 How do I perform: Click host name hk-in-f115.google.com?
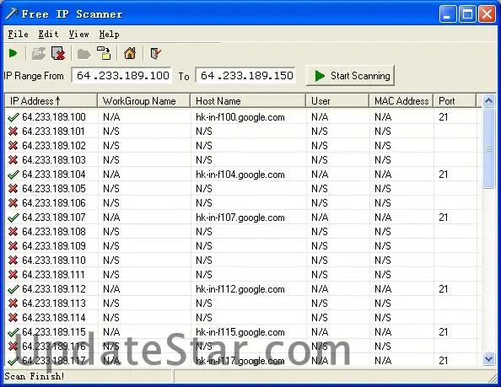coord(240,332)
